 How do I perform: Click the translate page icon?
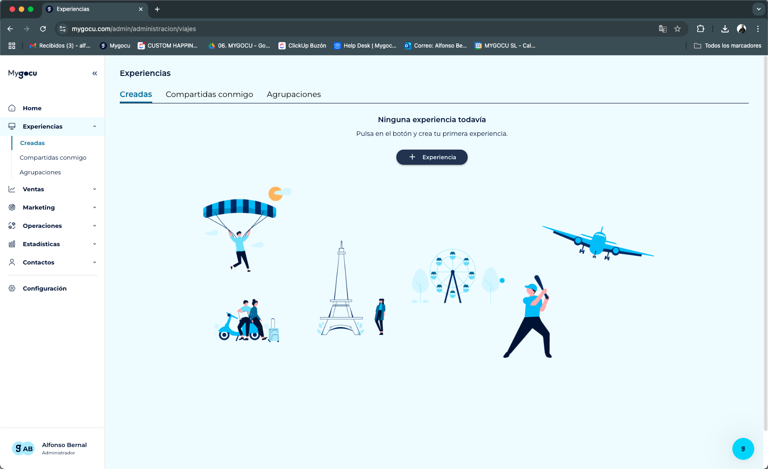tap(662, 29)
